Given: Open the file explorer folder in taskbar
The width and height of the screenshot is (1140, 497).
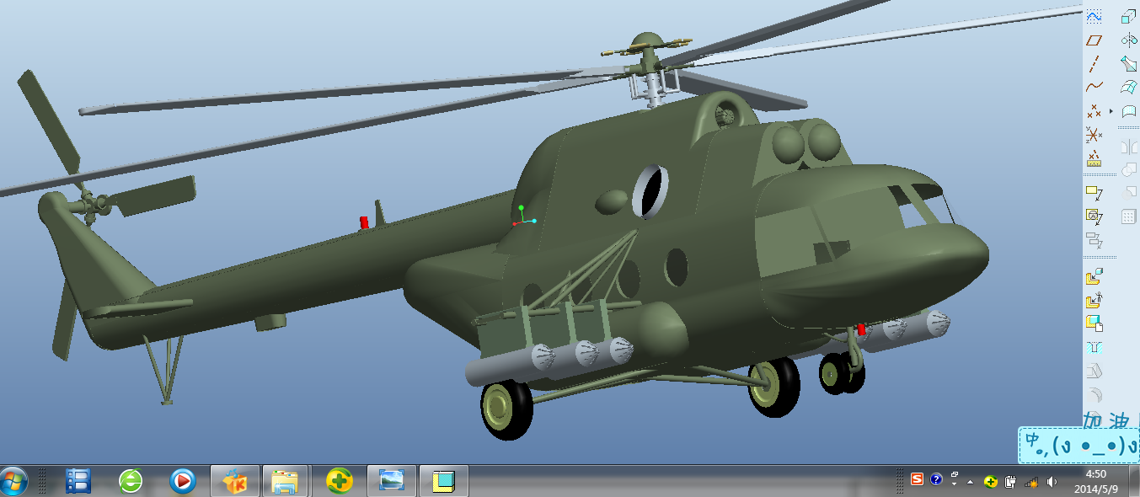Looking at the screenshot, I should tap(285, 481).
